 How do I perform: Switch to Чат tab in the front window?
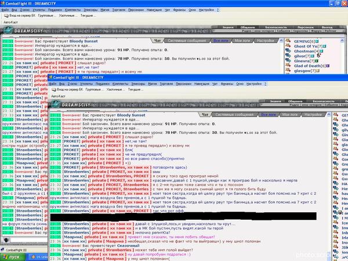[x=205, y=114]
